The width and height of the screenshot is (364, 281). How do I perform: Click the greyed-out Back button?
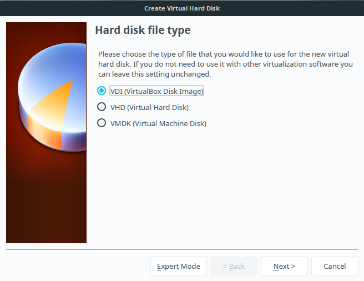tap(234, 266)
